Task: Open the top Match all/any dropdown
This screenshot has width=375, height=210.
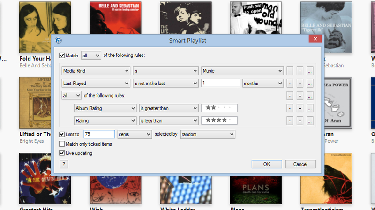Action: pyautogui.click(x=91, y=56)
